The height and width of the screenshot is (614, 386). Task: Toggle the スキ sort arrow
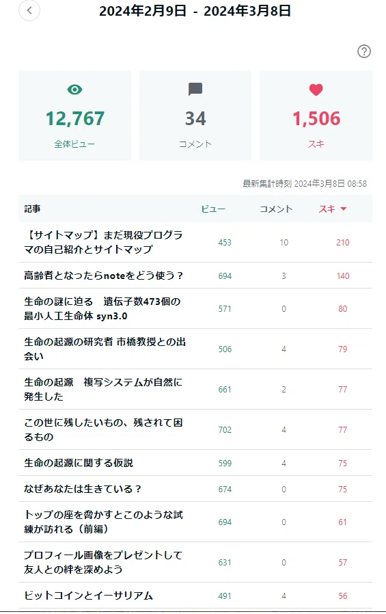coord(344,209)
